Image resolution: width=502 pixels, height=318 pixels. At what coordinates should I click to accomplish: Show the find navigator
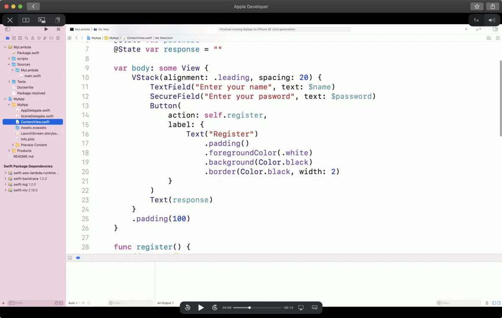[26, 38]
